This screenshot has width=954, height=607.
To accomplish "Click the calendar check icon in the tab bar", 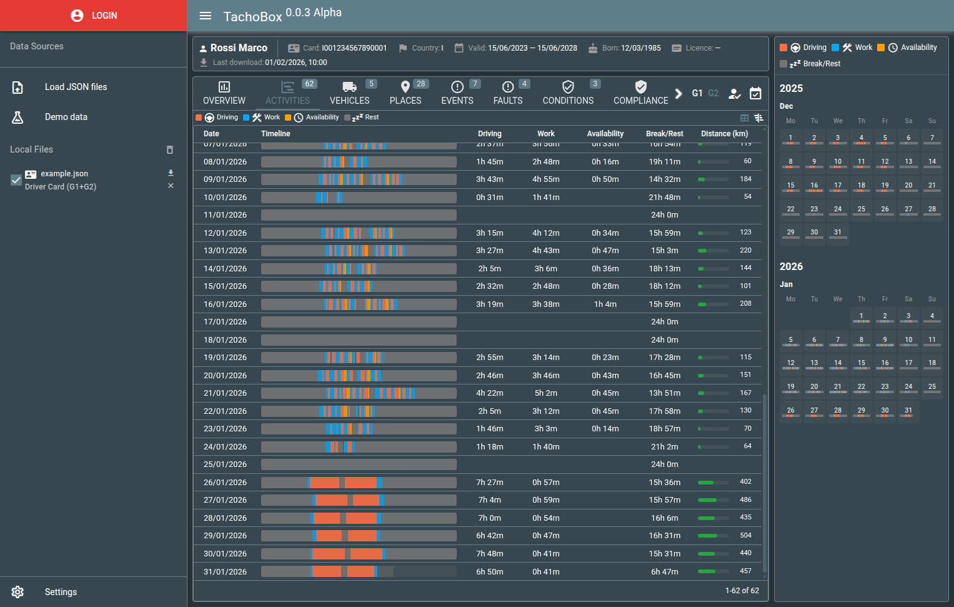I will 755,94.
